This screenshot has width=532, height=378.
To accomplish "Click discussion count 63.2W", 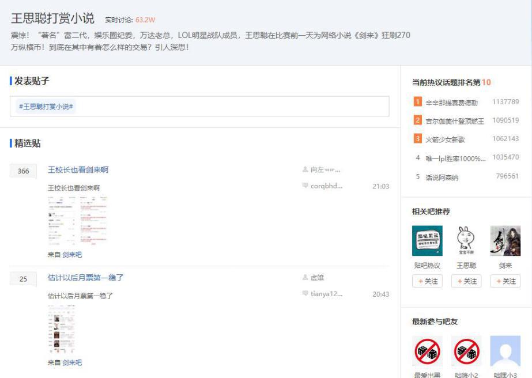I will point(145,20).
